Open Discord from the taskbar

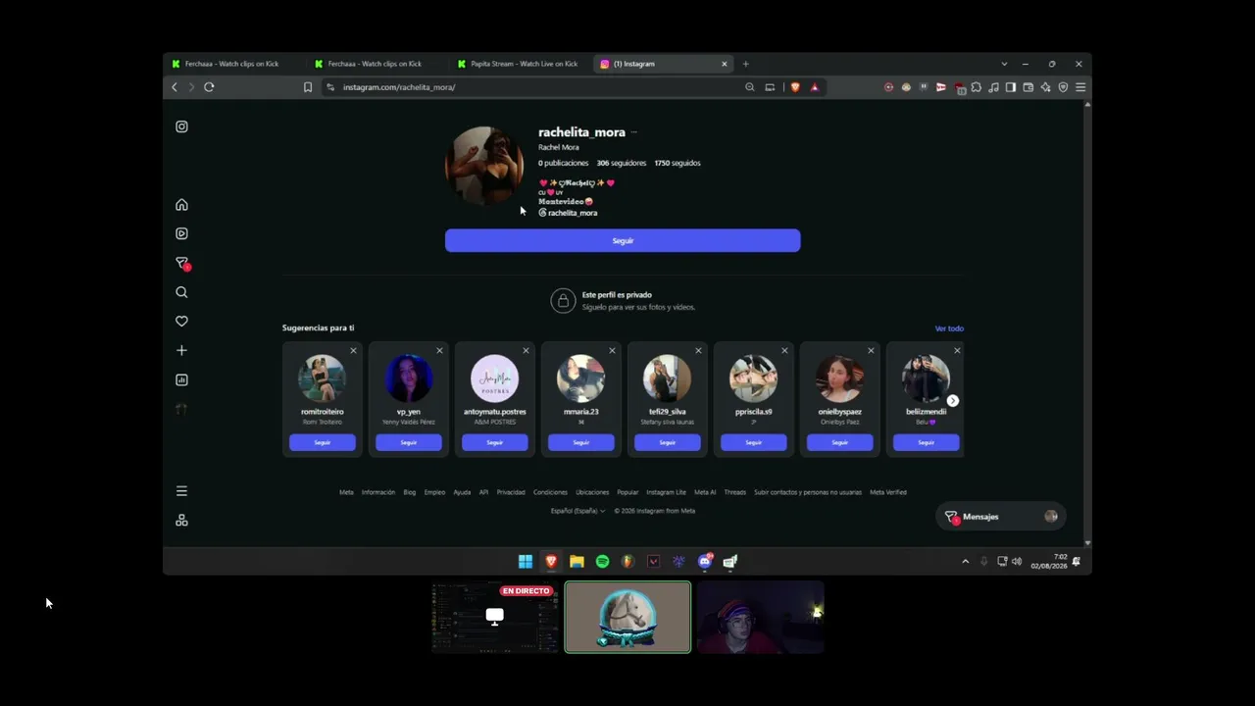click(x=704, y=562)
